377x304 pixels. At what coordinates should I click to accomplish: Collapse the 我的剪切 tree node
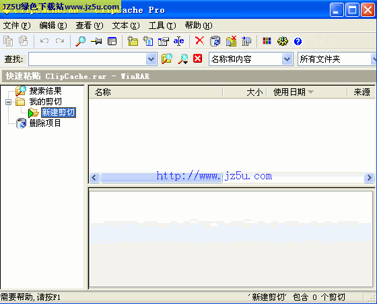point(8,102)
